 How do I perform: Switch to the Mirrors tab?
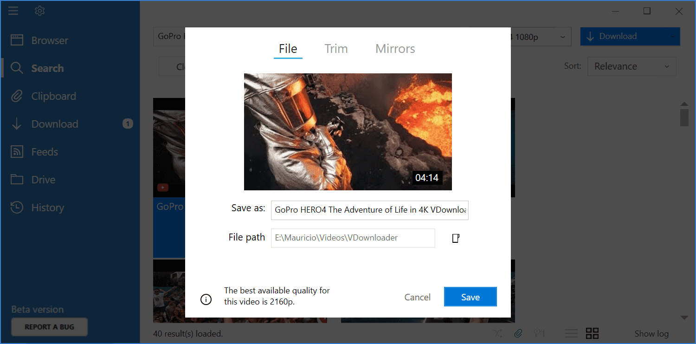tap(395, 49)
